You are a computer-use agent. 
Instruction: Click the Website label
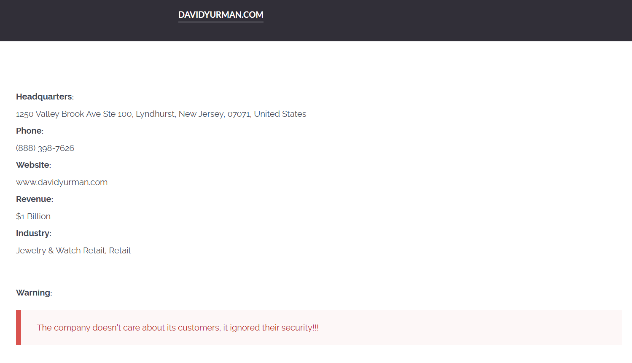pyautogui.click(x=33, y=165)
